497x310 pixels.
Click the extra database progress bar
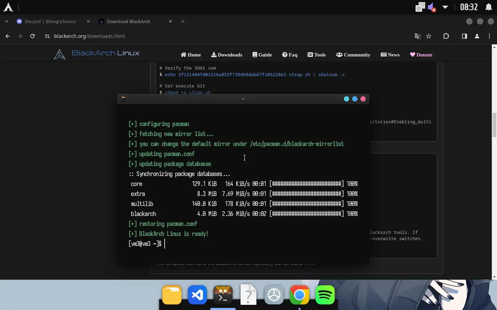[x=306, y=194]
